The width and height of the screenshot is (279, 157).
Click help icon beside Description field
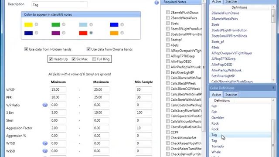pos(157,3)
